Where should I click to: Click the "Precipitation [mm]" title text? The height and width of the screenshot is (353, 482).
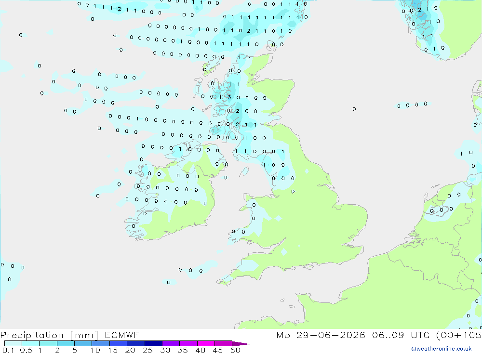pyautogui.click(x=49, y=335)
